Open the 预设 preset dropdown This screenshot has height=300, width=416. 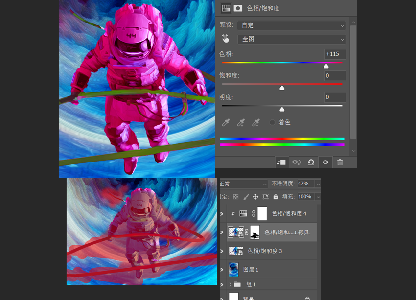tap(291, 25)
